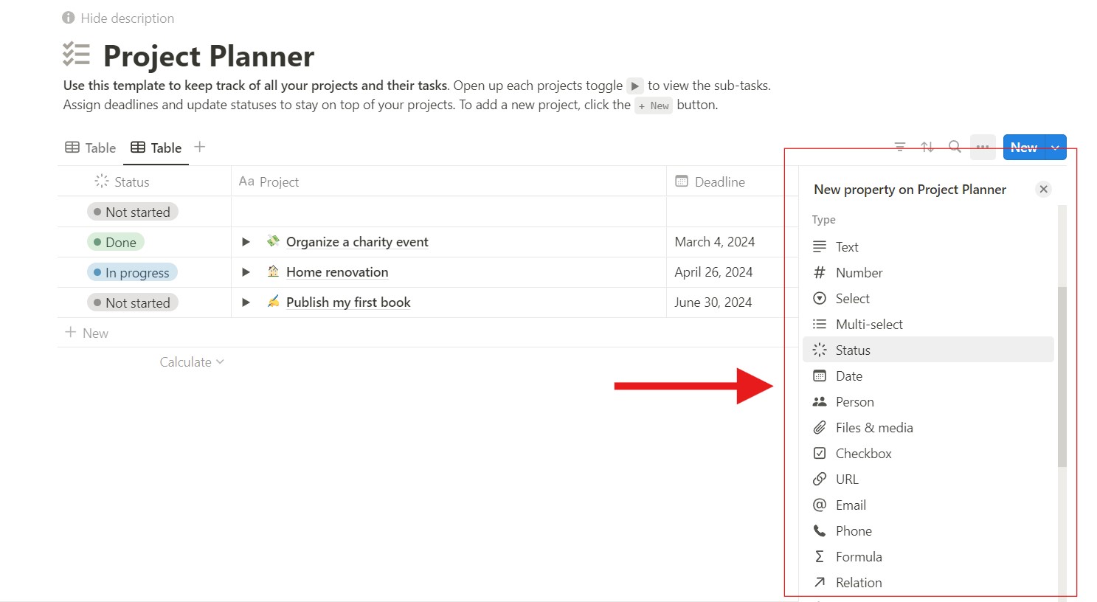The image size is (1097, 602).
Task: Open the Calculate dropdown
Action: tap(191, 361)
